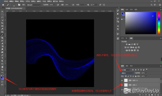Hide the 图层 1 拷贝 10 layer
162x96 pixels.
(122, 80)
